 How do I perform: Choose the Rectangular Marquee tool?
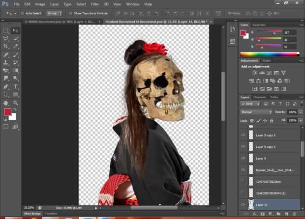click(6, 30)
